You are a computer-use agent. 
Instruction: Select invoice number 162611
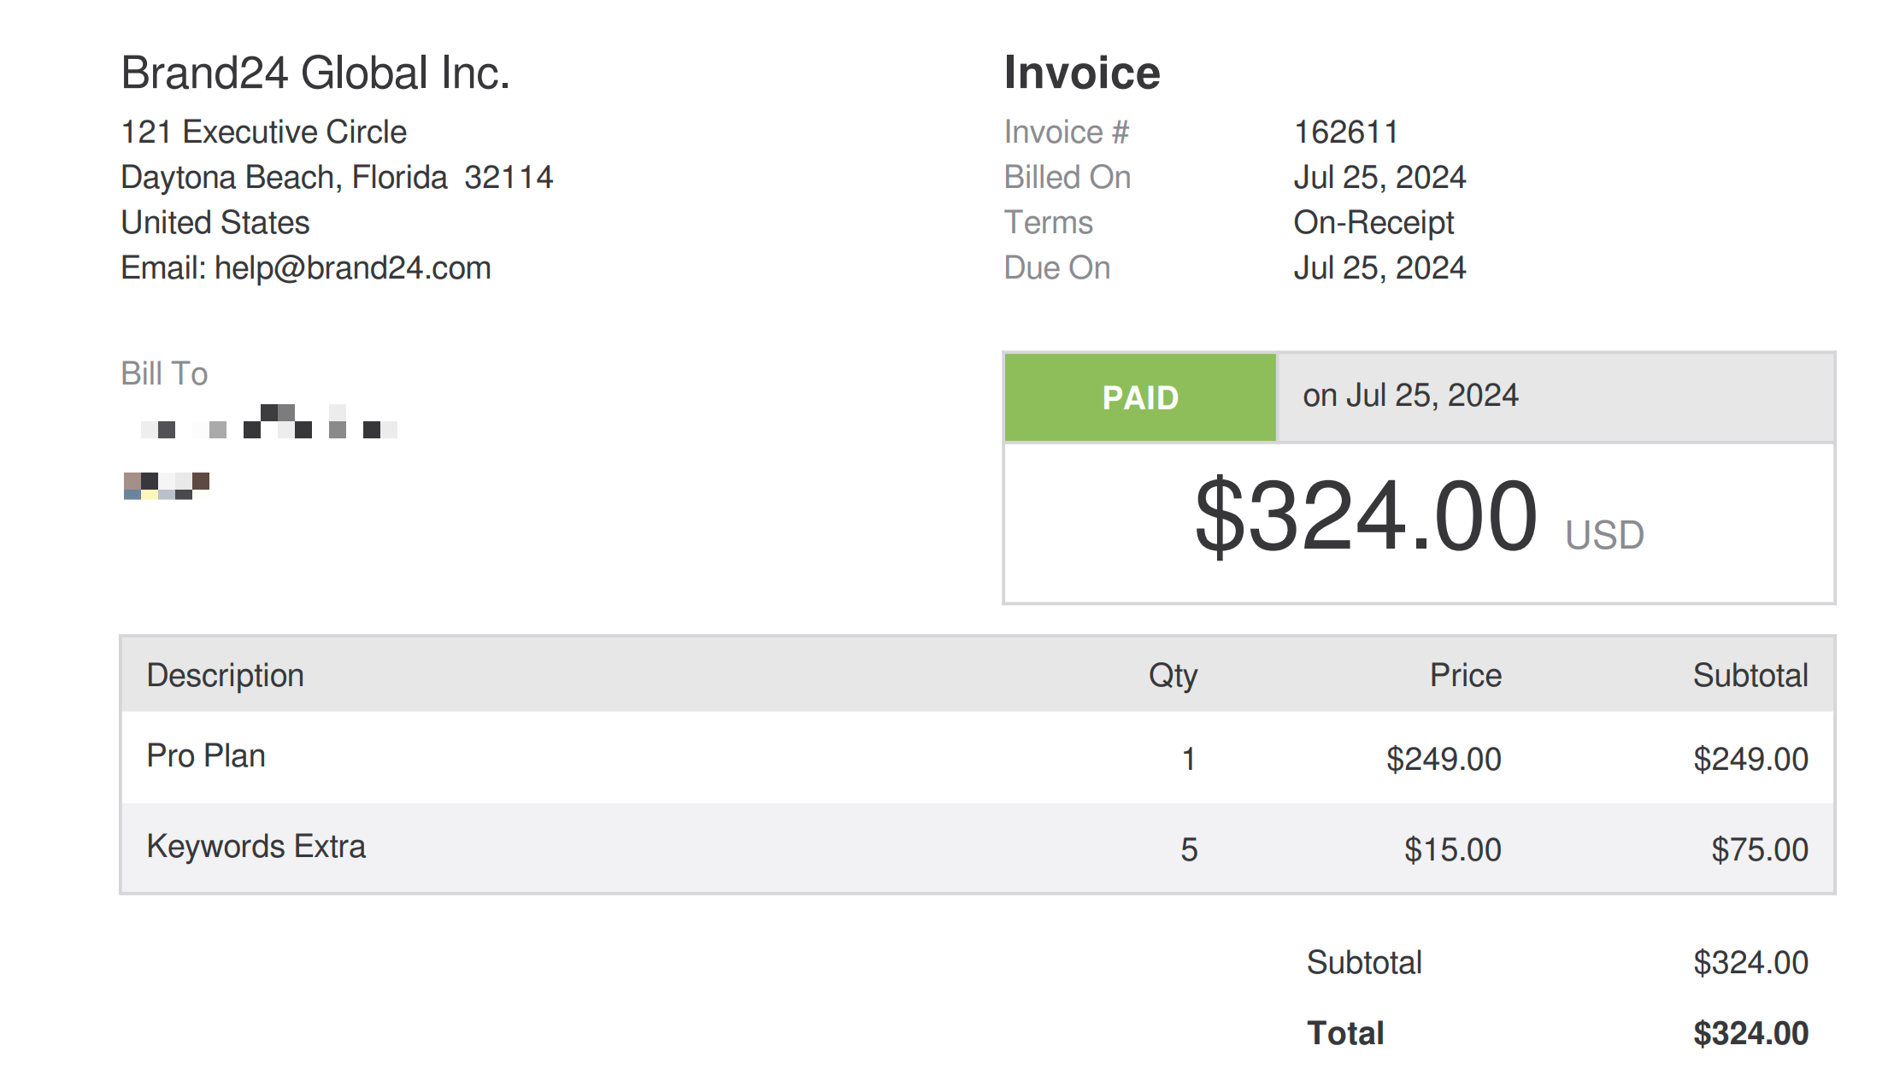tap(1346, 132)
